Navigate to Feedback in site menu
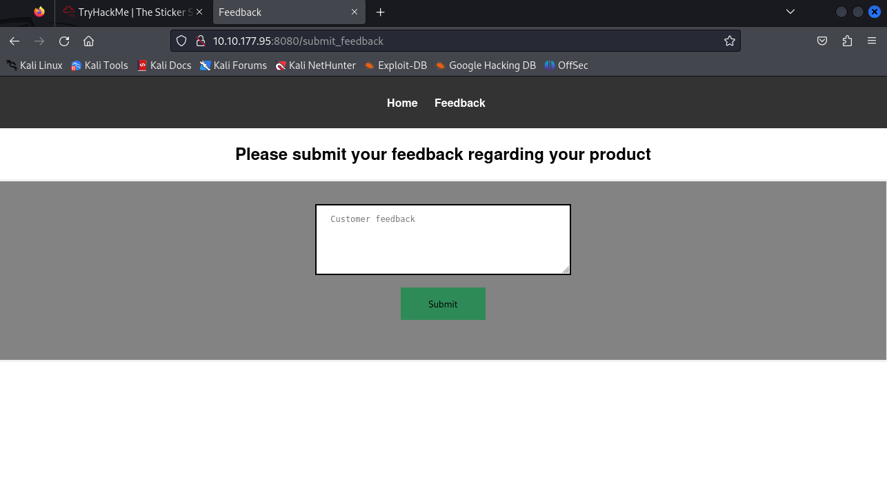This screenshot has width=887, height=495. 460,103
